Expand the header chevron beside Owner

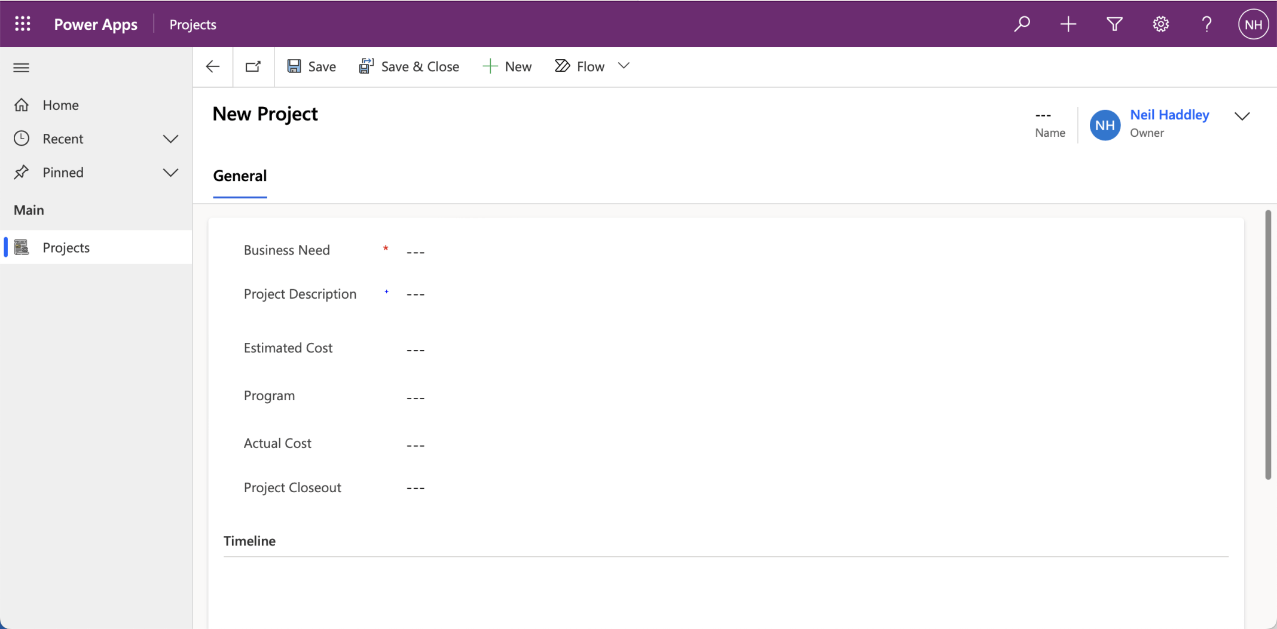click(1242, 116)
